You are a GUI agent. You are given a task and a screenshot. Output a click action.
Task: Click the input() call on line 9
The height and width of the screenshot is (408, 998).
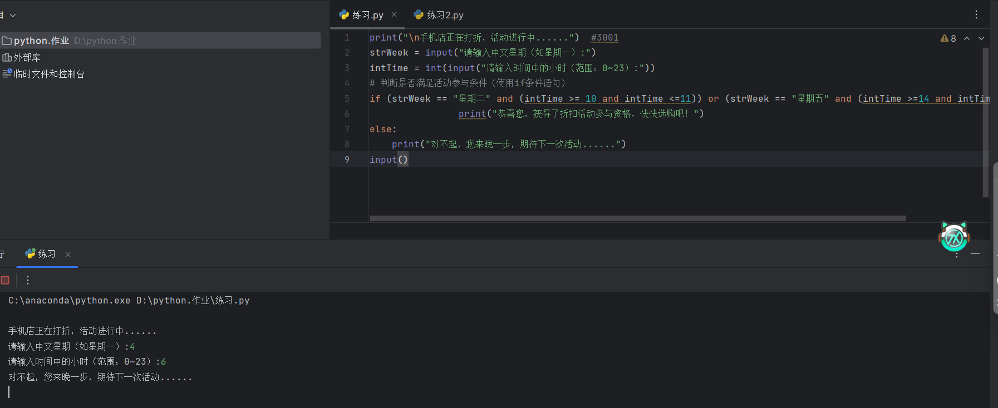coord(389,160)
